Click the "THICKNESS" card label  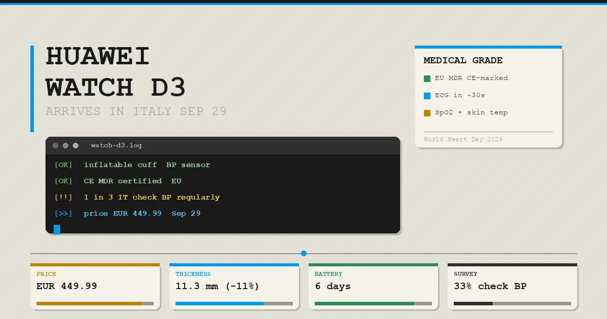click(x=193, y=274)
